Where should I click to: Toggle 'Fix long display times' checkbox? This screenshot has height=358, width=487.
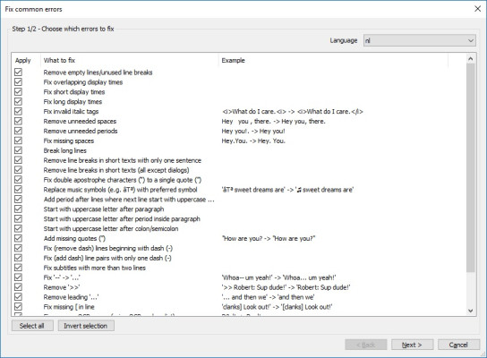18,101
